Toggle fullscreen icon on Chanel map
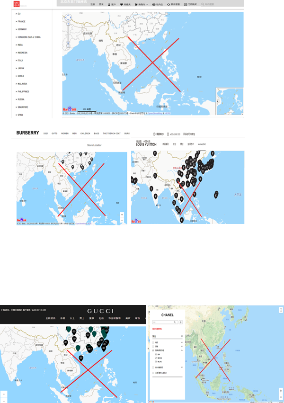Viewport: 284px width, 403px height. click(281, 310)
